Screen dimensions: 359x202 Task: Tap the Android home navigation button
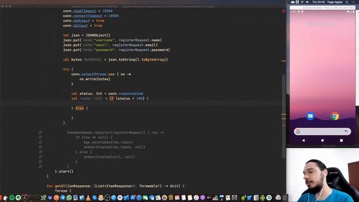[x=323, y=140]
